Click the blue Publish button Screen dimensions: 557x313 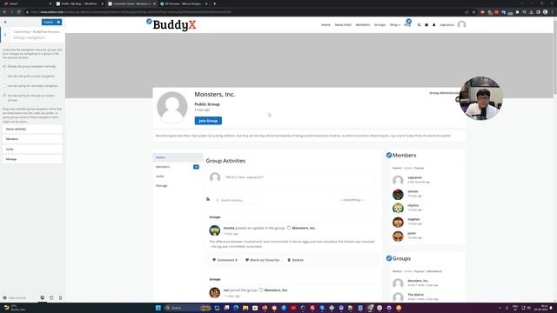pos(49,22)
